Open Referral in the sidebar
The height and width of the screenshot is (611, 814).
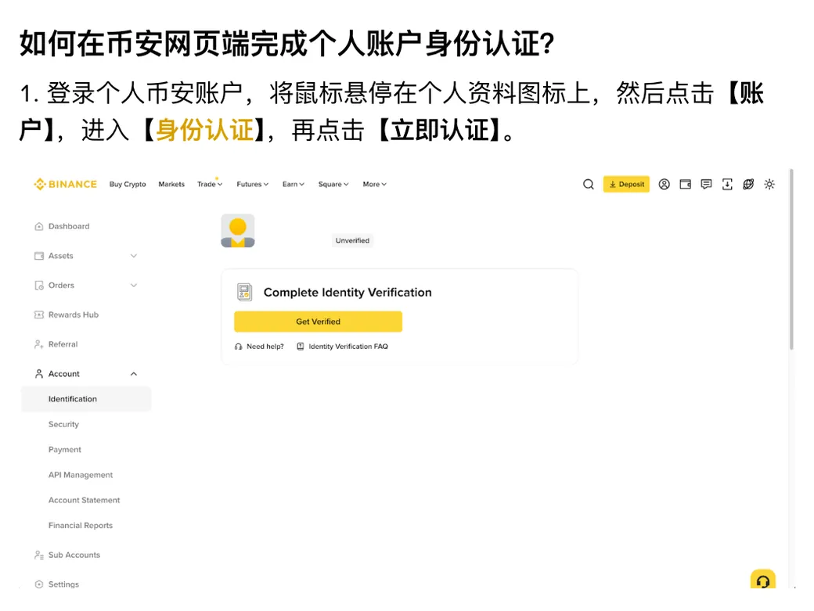click(x=63, y=344)
